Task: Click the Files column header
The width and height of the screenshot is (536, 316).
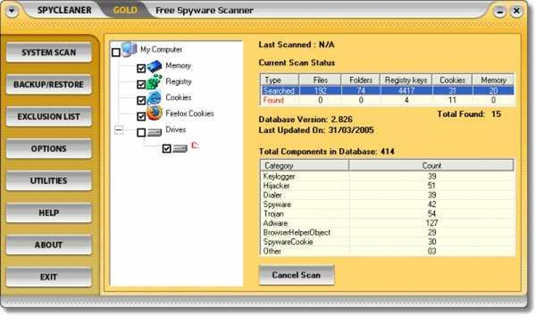Action: pos(320,80)
